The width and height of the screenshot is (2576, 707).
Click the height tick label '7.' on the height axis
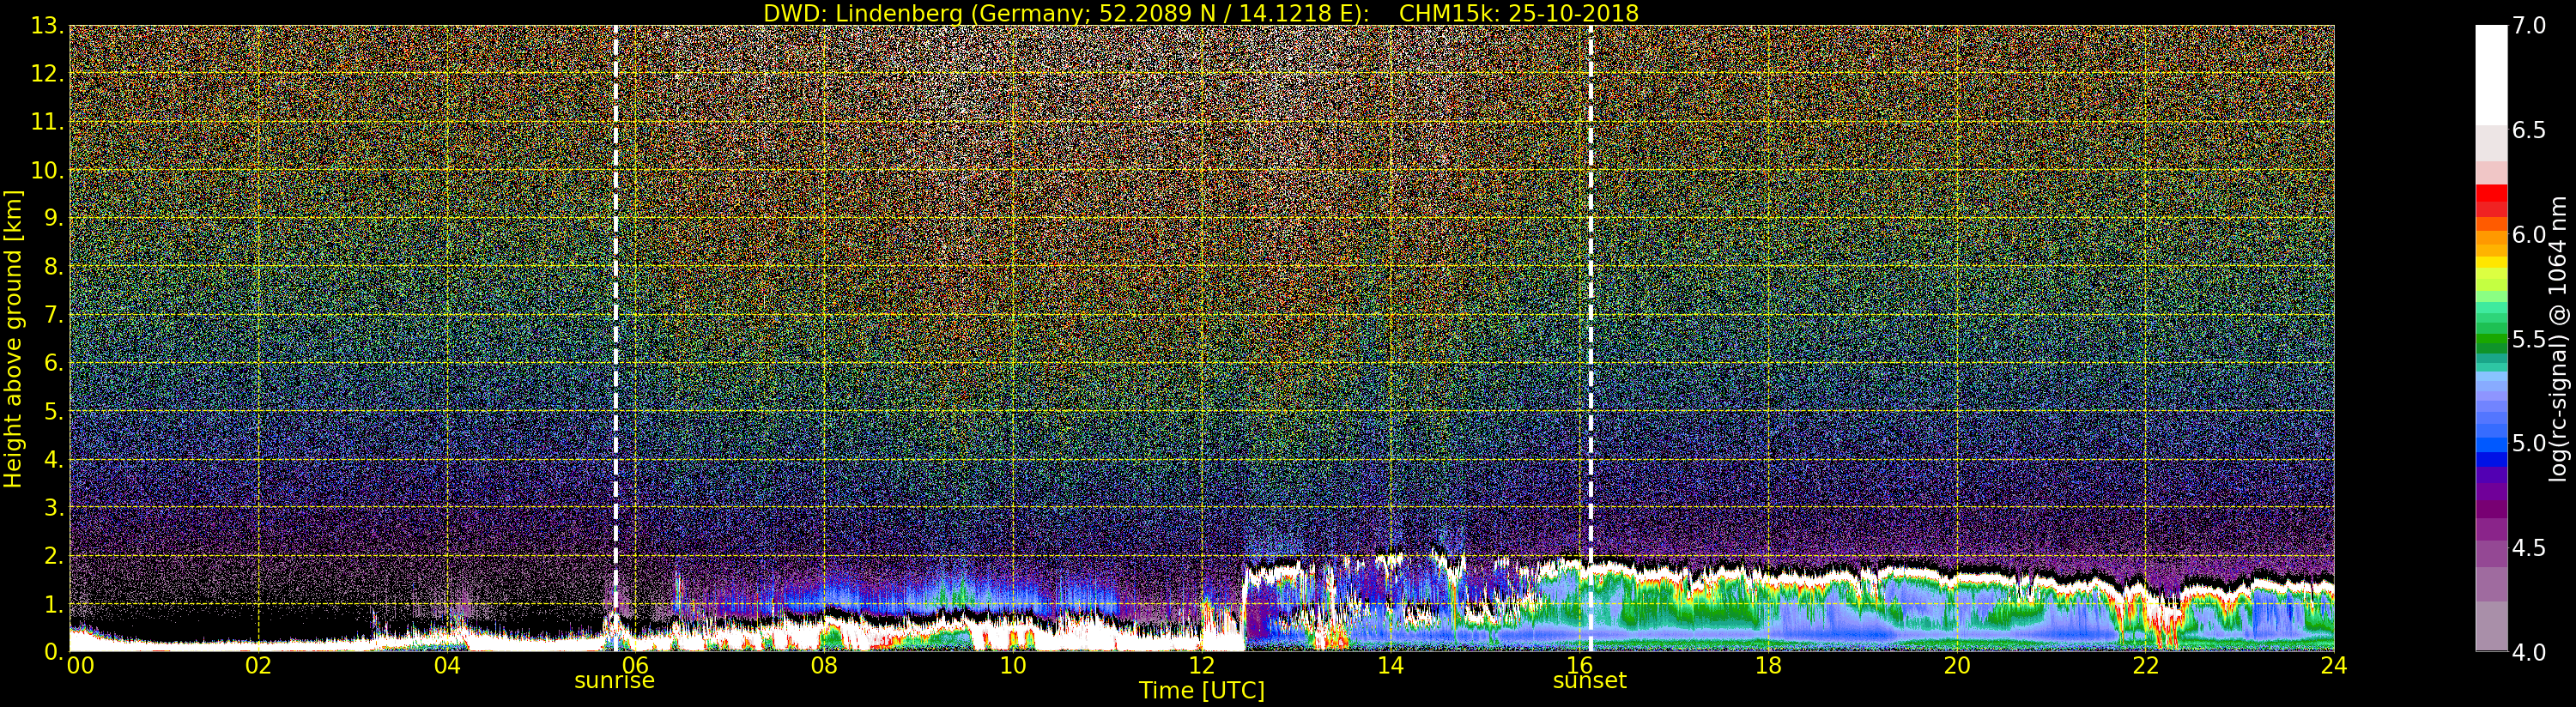[x=54, y=315]
